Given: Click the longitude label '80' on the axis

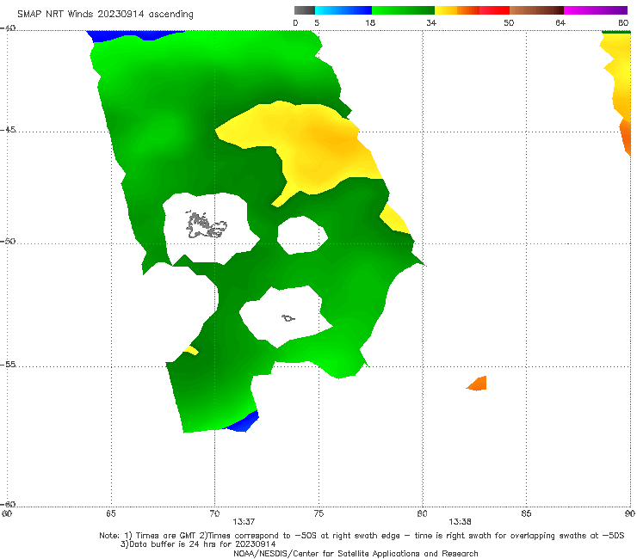Looking at the screenshot, I should coord(422,513).
